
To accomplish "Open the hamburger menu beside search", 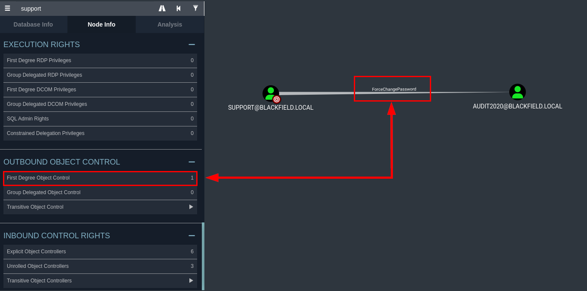I will (7, 8).
